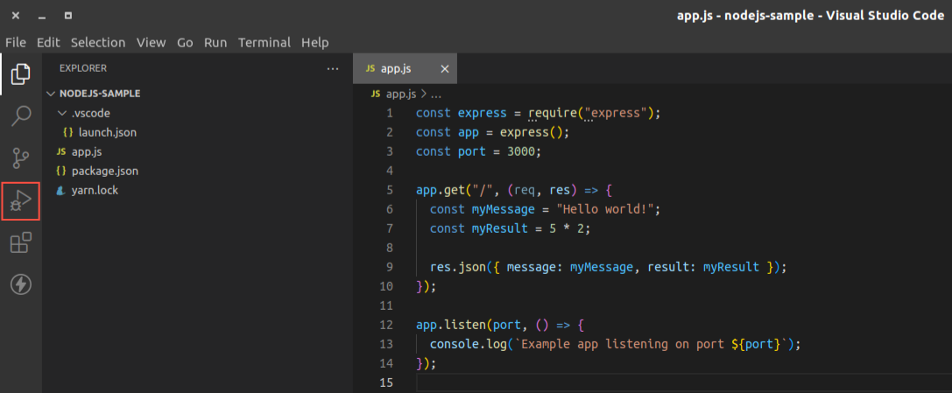Open the Run and Debug view
The height and width of the screenshot is (393, 952).
pos(21,200)
